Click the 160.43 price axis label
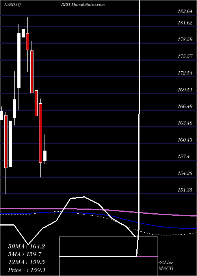Image resolution: width=197 pixels, height=276 pixels. pyautogui.click(x=186, y=140)
